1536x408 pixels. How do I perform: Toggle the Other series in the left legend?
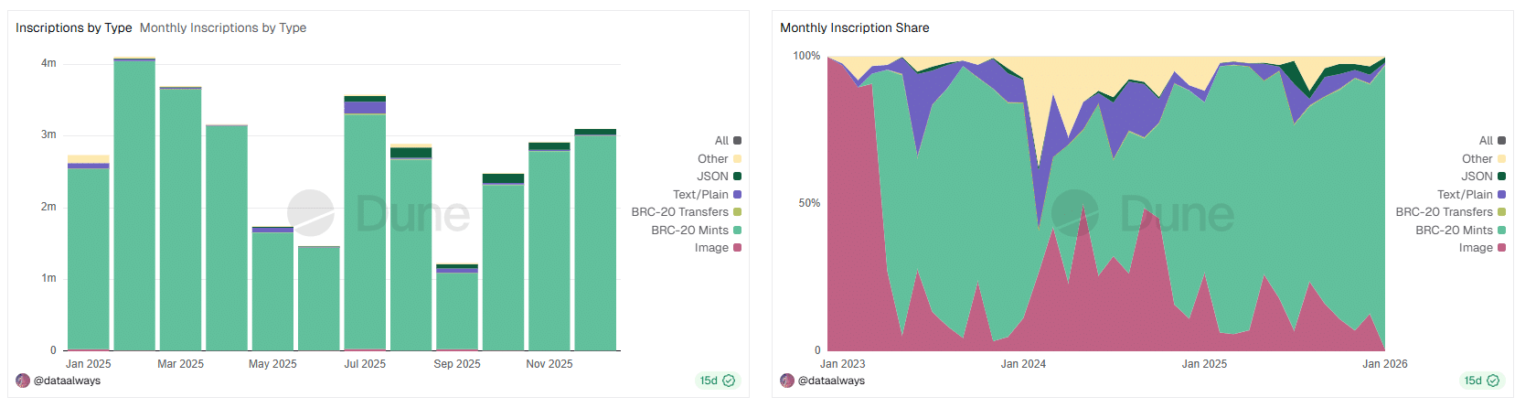pyautogui.click(x=713, y=159)
